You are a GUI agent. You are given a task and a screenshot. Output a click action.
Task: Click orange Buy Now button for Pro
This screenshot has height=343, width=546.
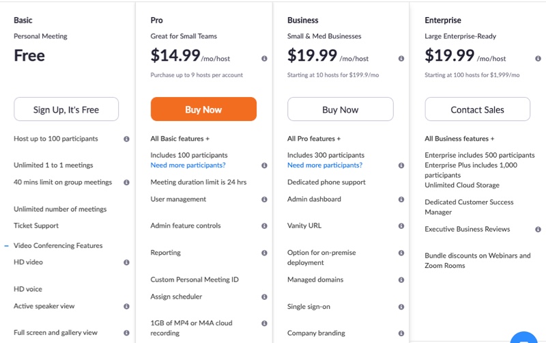pyautogui.click(x=203, y=109)
